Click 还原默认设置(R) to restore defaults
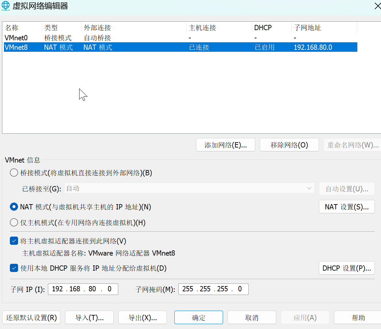 pos(31,317)
